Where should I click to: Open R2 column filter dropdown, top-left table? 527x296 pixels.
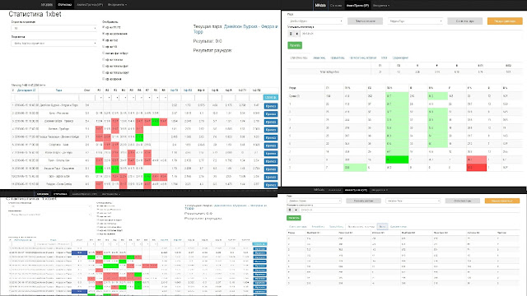click(107, 98)
